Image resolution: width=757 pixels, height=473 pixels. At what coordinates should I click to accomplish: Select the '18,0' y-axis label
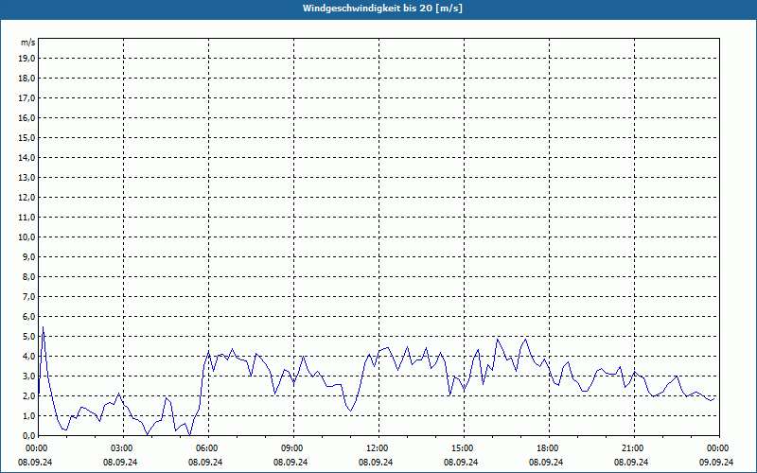[26, 79]
